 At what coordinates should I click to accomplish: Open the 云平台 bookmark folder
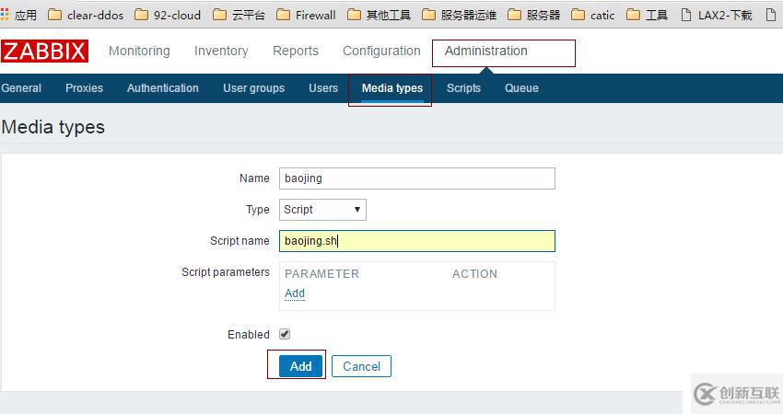pyautogui.click(x=239, y=16)
